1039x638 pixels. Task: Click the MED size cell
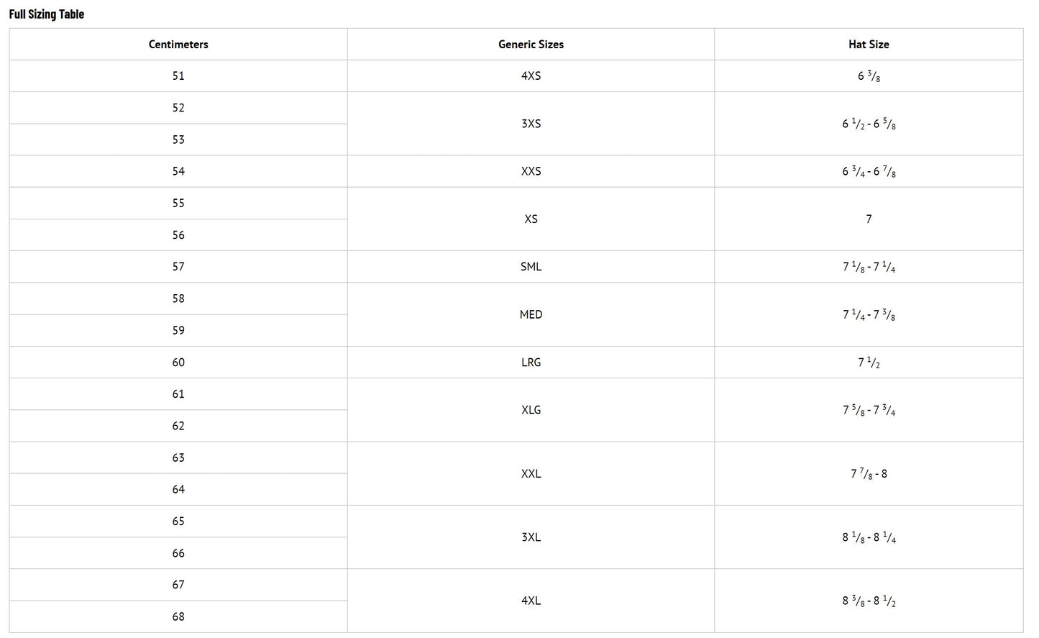point(531,314)
